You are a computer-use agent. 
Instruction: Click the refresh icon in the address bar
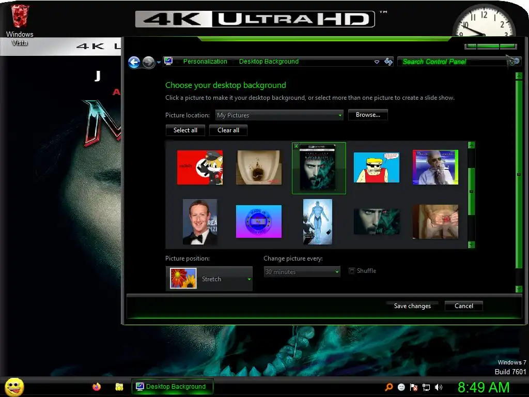(x=388, y=62)
